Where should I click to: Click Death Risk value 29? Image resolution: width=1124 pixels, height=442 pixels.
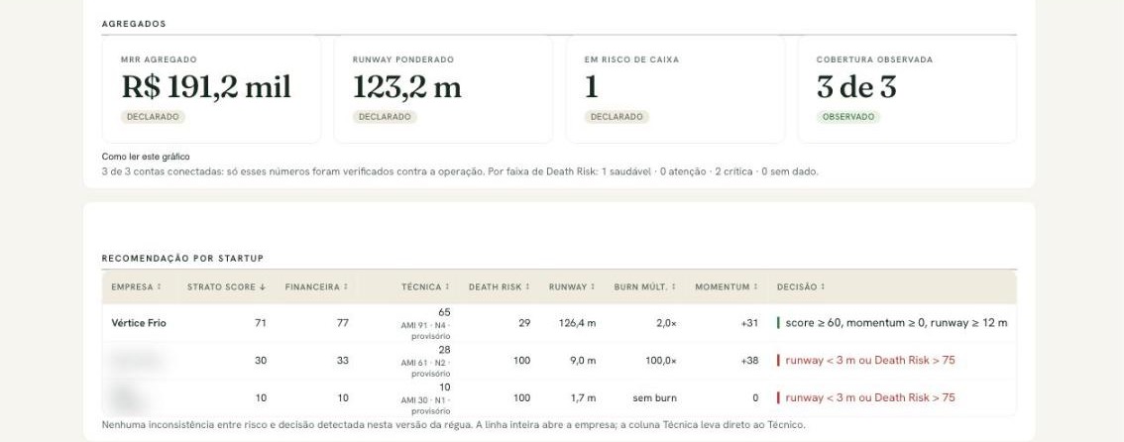pos(524,323)
